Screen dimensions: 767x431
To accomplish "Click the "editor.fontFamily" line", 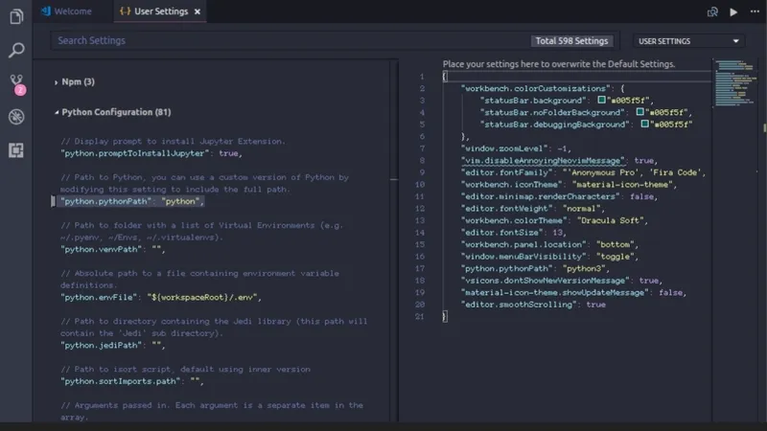I will [583, 172].
